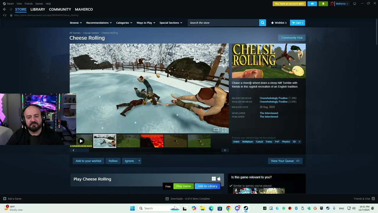378x213 pixels.
Task: Click the Follow button
Action: (113, 161)
